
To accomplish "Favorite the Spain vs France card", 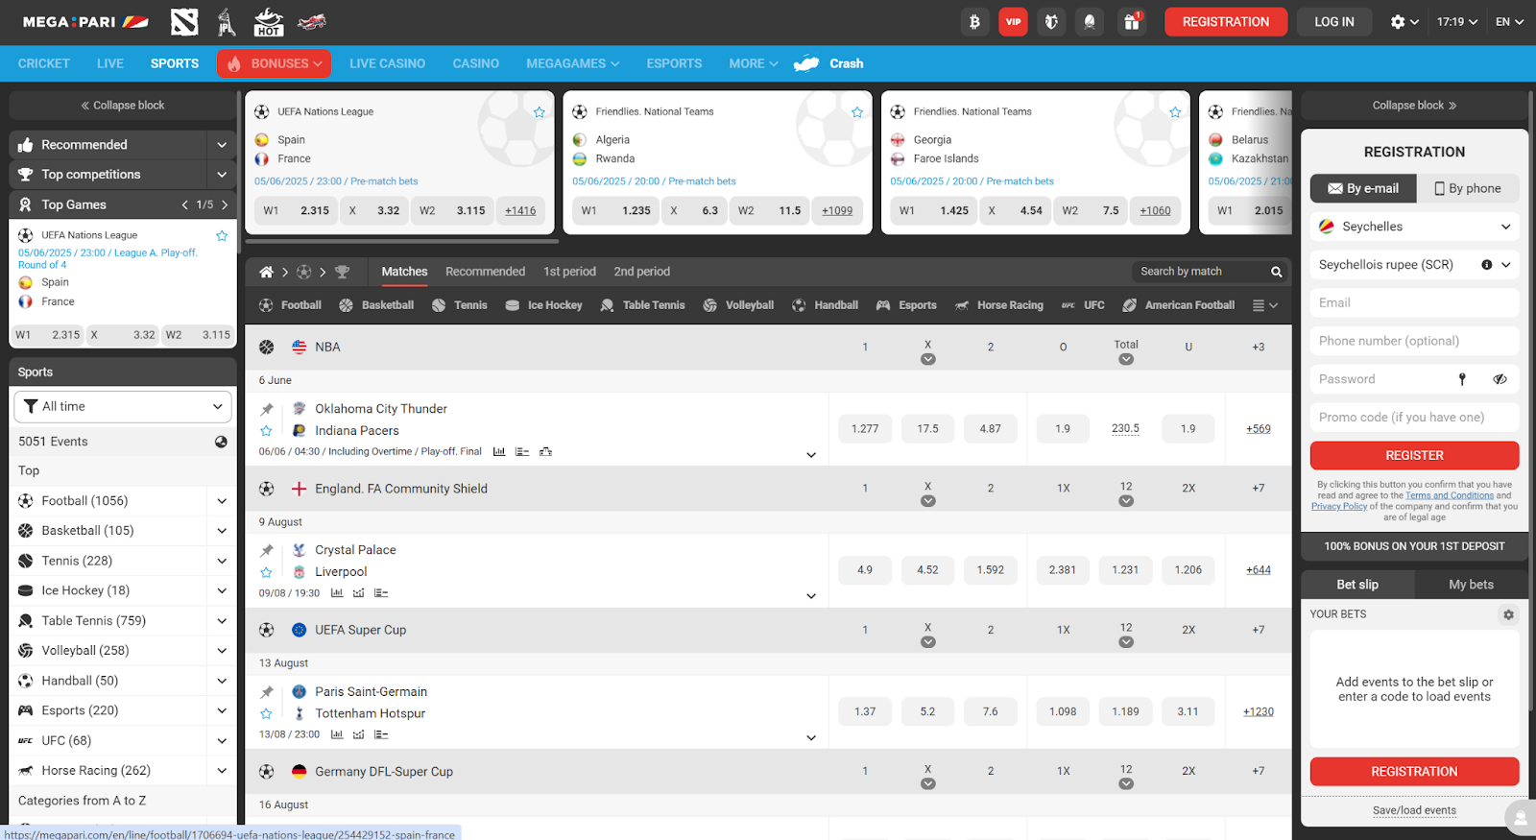I will click(x=540, y=112).
